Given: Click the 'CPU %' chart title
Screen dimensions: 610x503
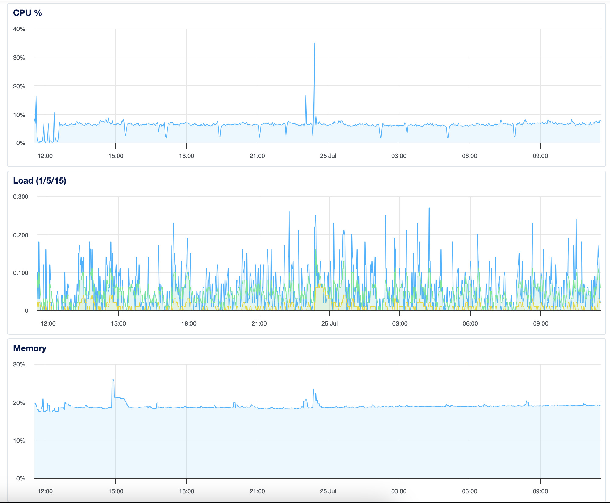Looking at the screenshot, I should 27,13.
